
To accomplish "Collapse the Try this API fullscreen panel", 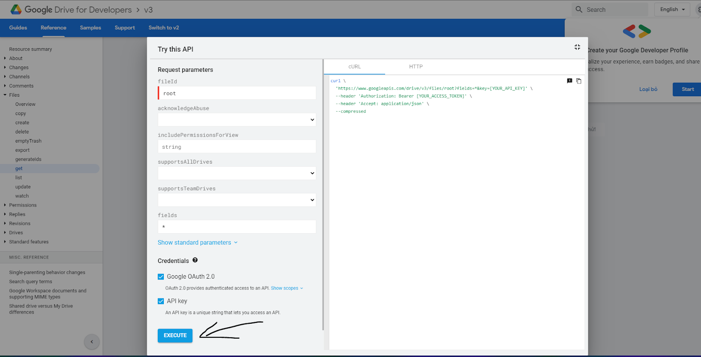I will 577,47.
